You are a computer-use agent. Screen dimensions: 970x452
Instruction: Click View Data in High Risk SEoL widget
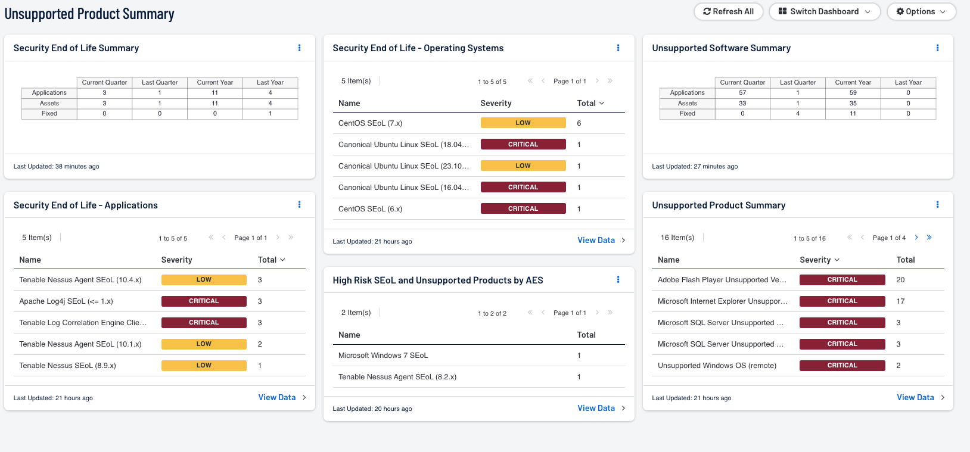(x=601, y=408)
